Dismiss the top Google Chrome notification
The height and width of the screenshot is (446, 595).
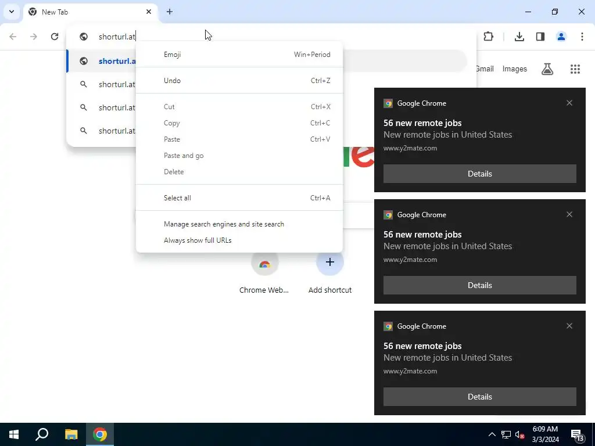pos(569,103)
